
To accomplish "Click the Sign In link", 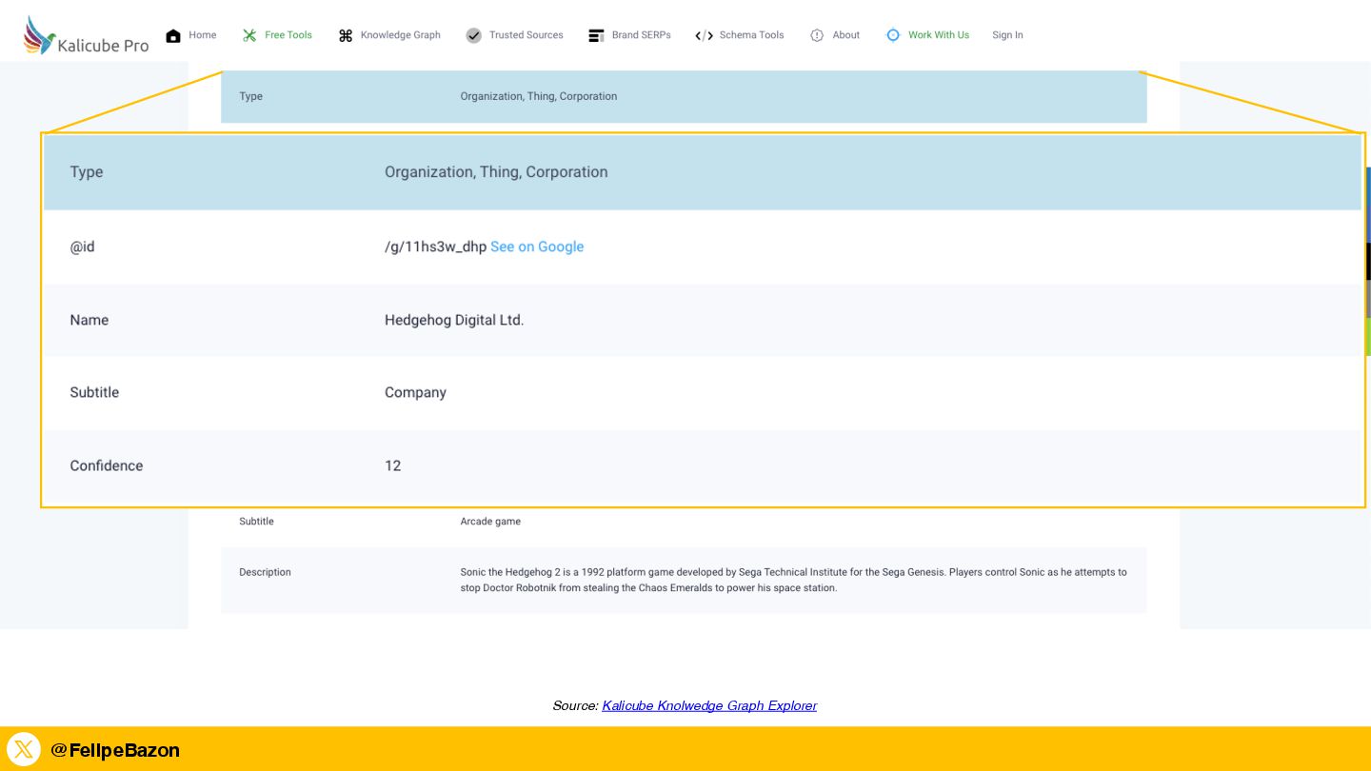I will pos(1007,35).
